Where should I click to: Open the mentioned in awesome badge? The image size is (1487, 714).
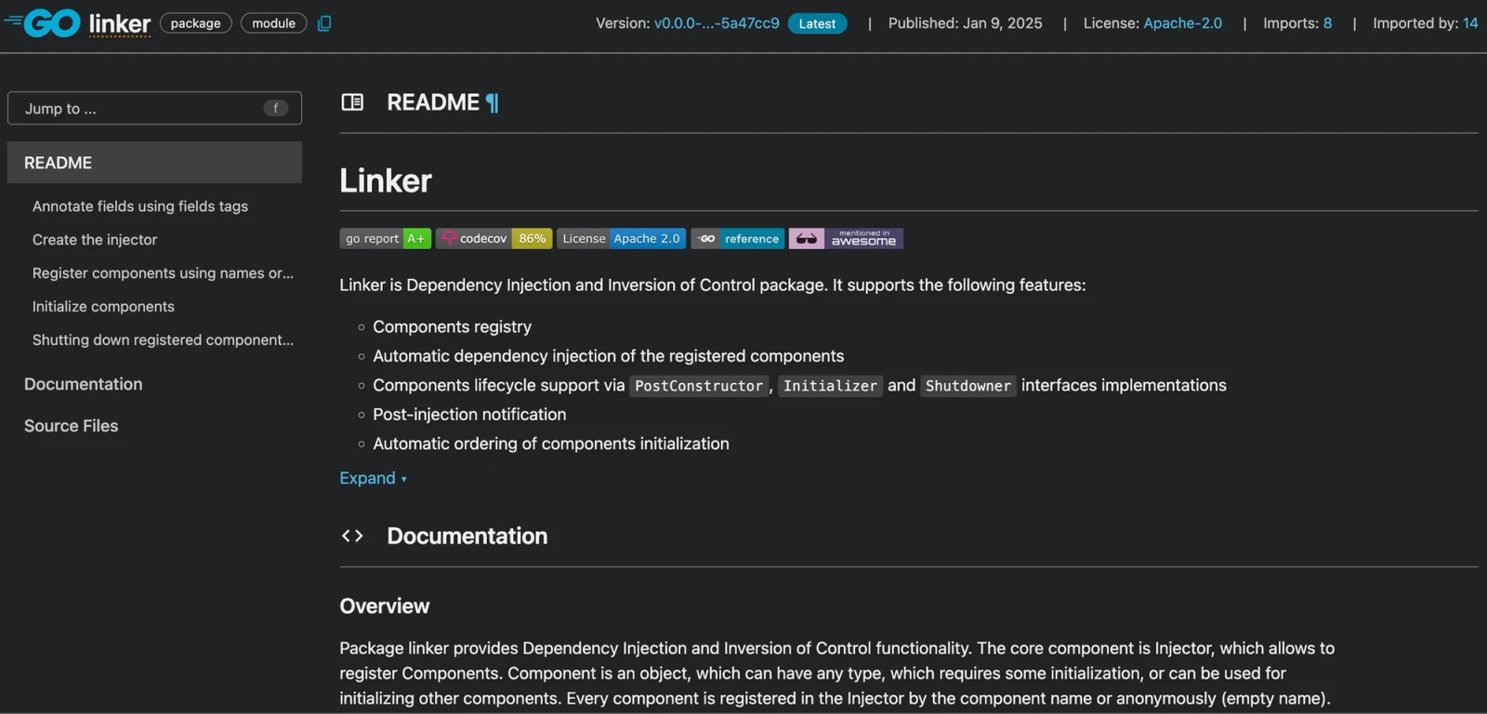coord(846,239)
